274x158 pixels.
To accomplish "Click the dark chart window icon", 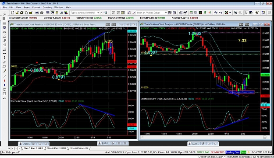I will pyautogui.click(x=200, y=13).
